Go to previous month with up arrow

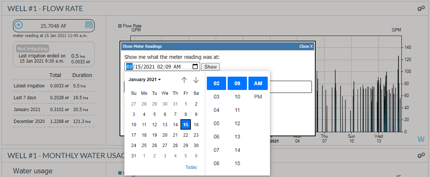pos(184,80)
